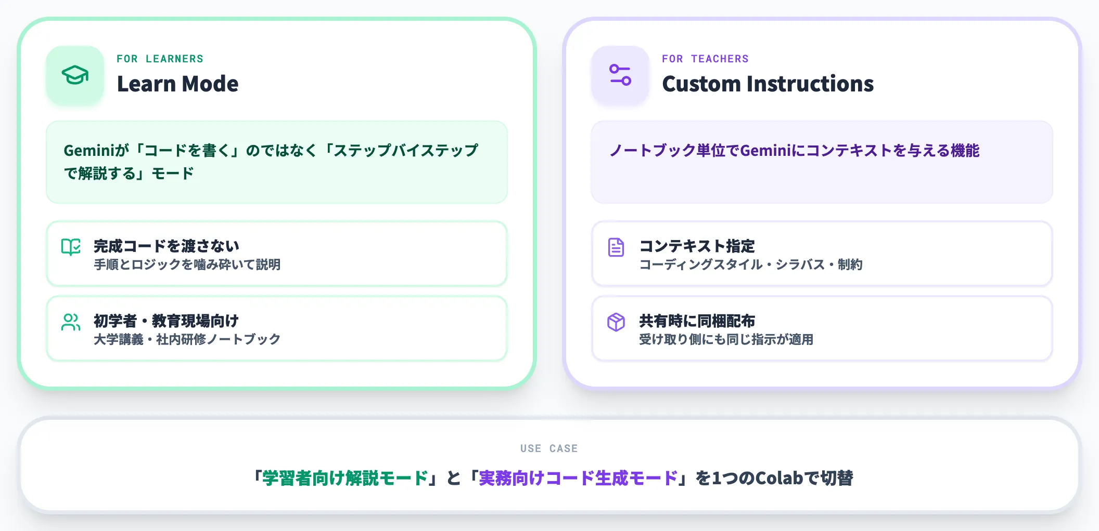The width and height of the screenshot is (1099, 531).
Task: Click the sliders icon for Custom Instructions
Action: tap(620, 75)
